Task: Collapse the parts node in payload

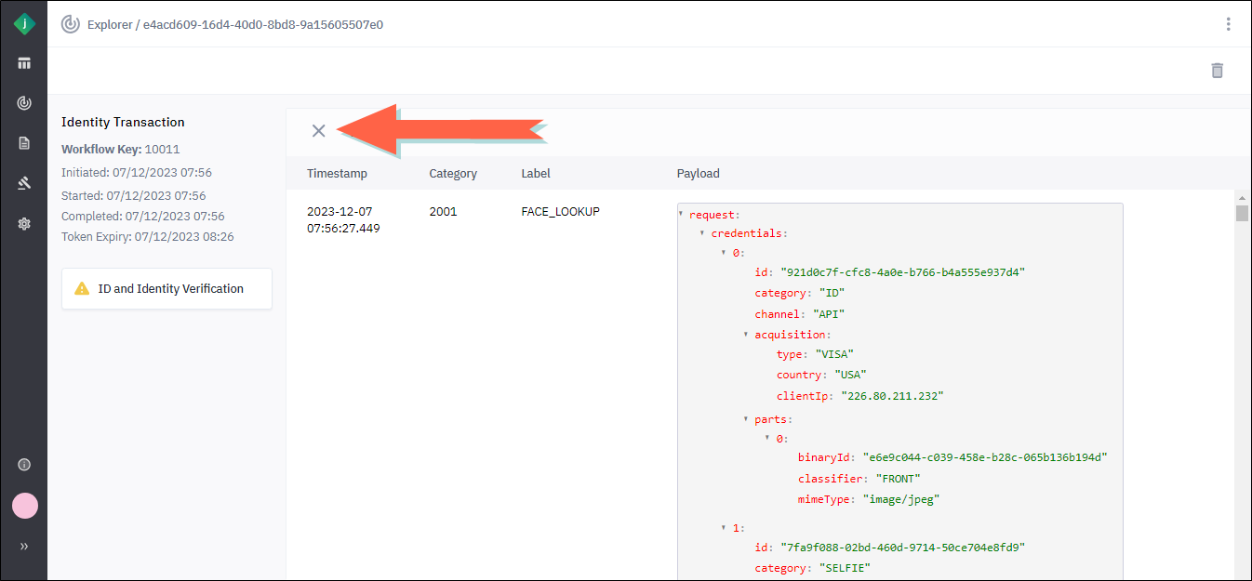Action: (746, 419)
